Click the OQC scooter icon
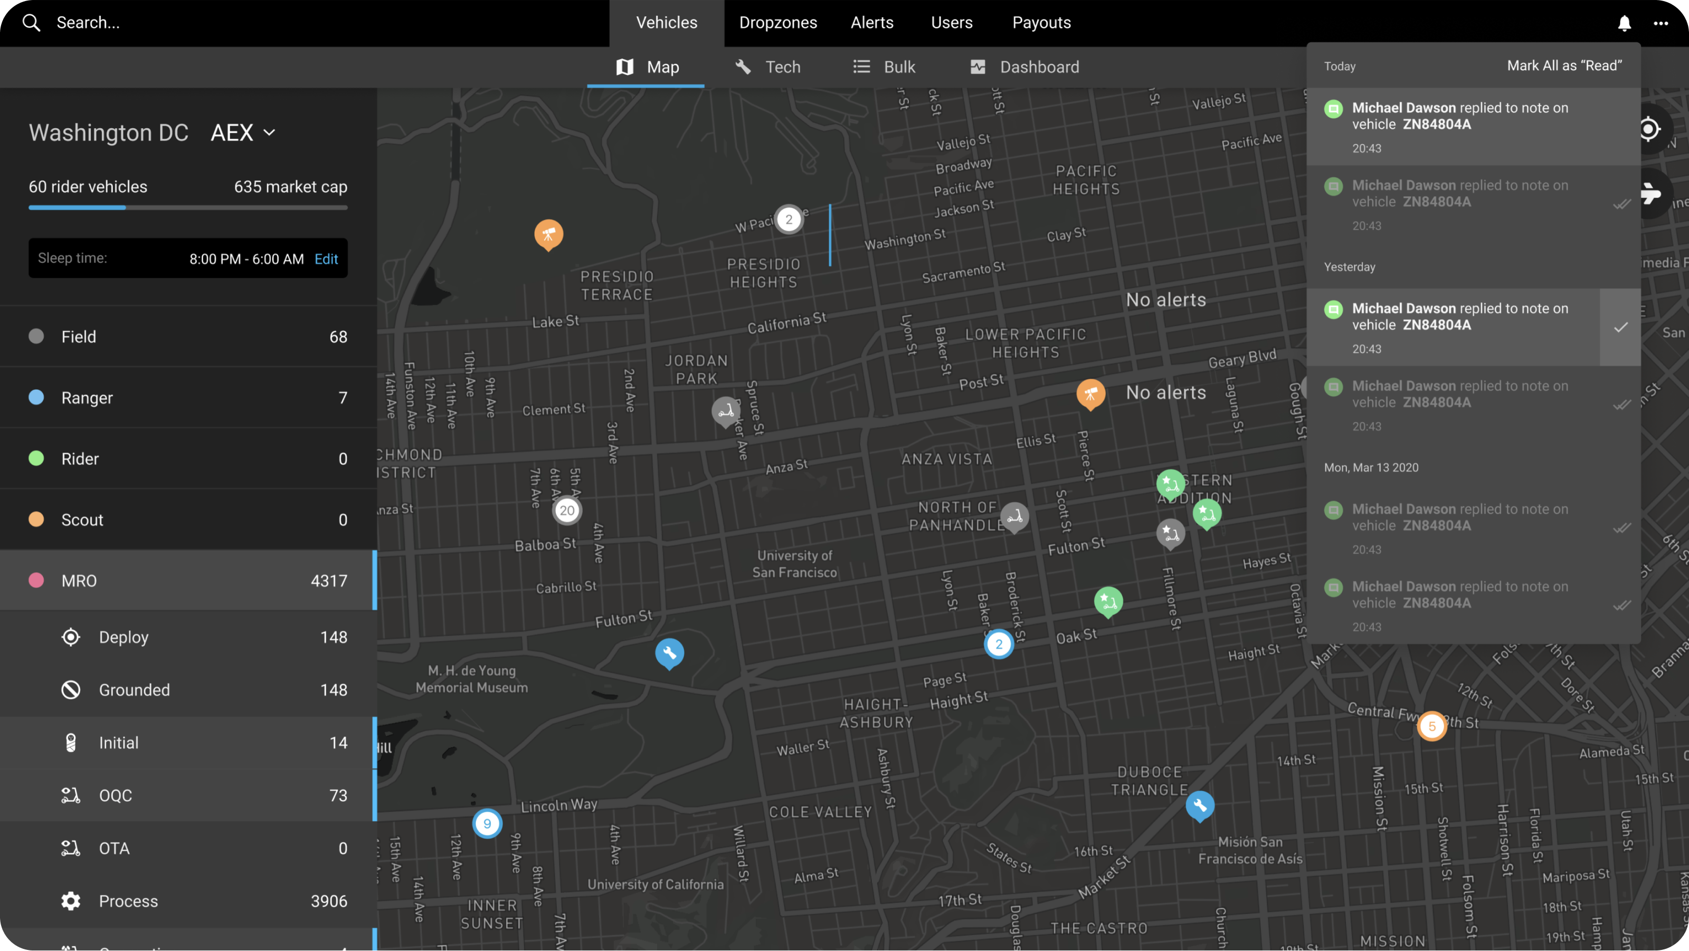Image resolution: width=1689 pixels, height=951 pixels. (x=71, y=796)
